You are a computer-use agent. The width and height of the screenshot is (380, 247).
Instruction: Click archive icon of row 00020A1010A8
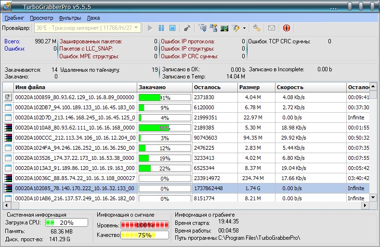8,128
